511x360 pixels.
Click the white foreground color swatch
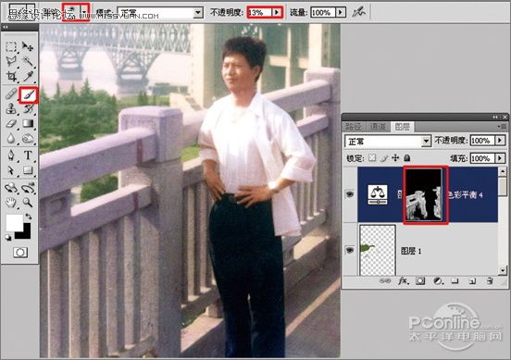(x=14, y=222)
